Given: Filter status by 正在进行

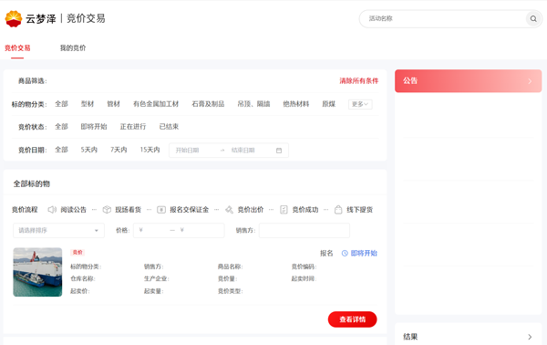Looking at the screenshot, I should click(x=133, y=126).
